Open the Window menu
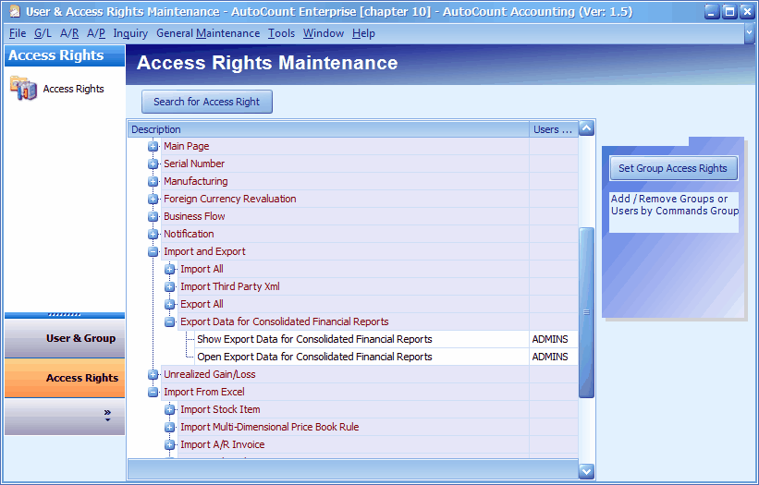The width and height of the screenshot is (759, 485). (324, 33)
